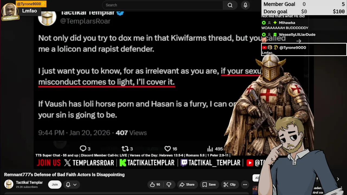347x195 pixels.
Task: Open Tactikal Templar channel avatar
Action: [x=9, y=184]
